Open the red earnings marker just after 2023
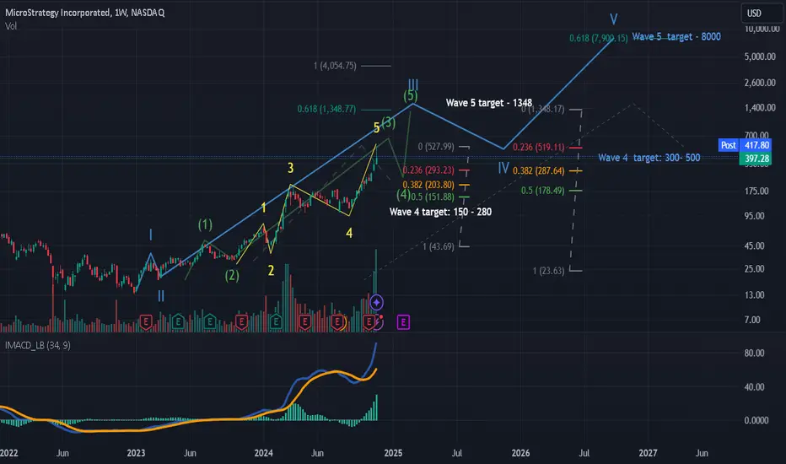This screenshot has height=464, width=786. [146, 321]
